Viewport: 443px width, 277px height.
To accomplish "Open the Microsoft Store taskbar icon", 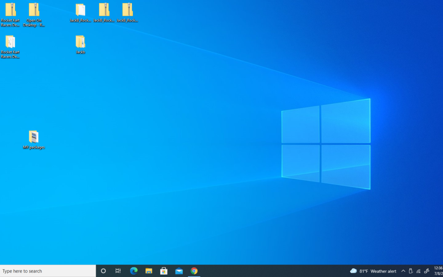I will [x=164, y=271].
